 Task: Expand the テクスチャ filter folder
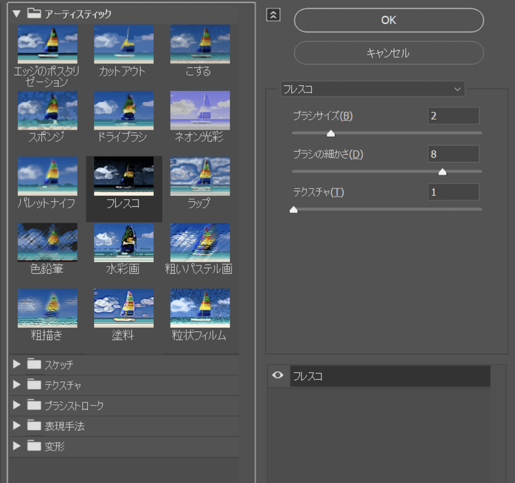pos(17,385)
